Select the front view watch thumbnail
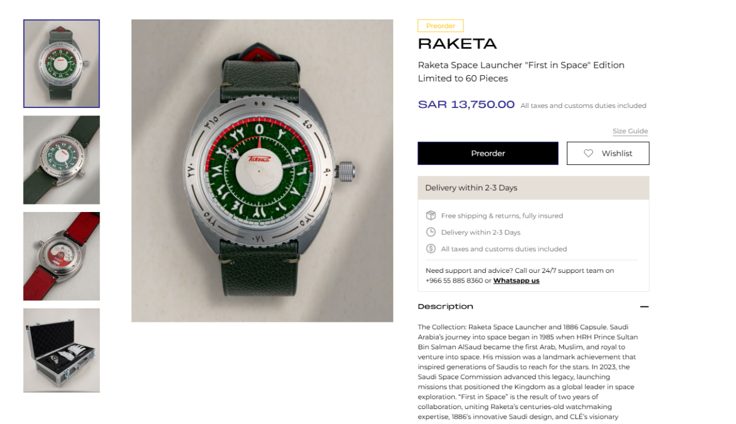 62,64
